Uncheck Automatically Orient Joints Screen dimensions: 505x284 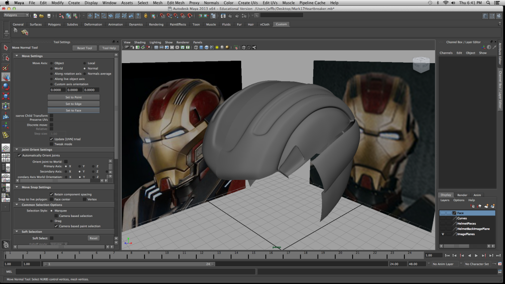coord(19,155)
